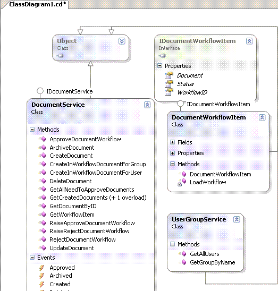278x291 pixels.
Task: Collapse the DocumentService class chevron
Action: [147, 105]
